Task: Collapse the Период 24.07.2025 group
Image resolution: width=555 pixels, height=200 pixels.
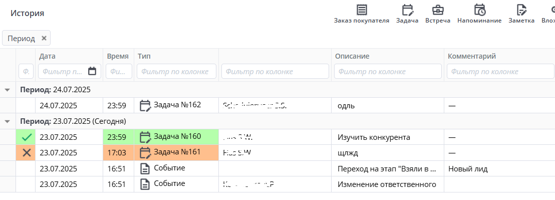Action: (7, 90)
